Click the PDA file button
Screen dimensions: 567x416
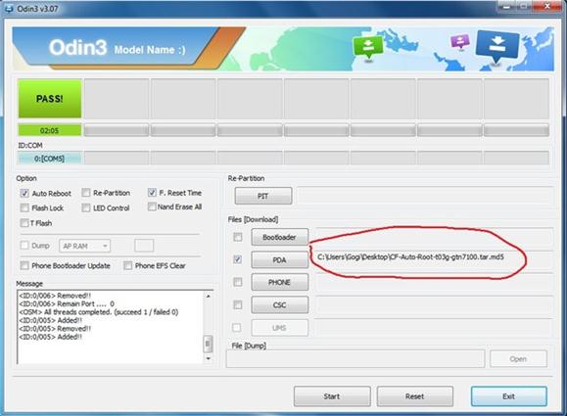point(279,259)
